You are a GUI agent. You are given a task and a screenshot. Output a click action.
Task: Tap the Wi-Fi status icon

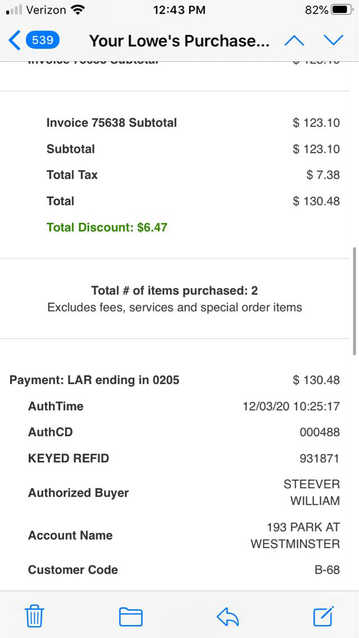tap(78, 10)
